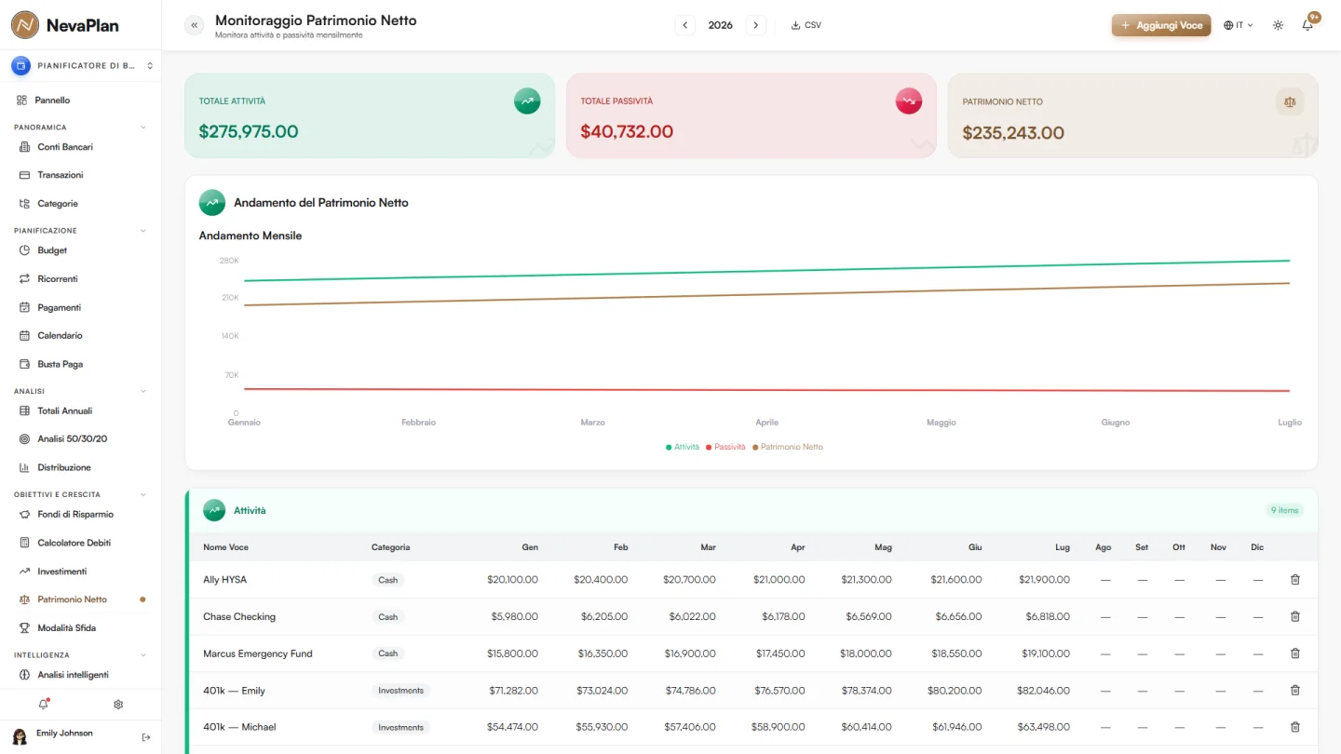The height and width of the screenshot is (754, 1341).
Task: Collapse the Obiettivi e Crescita section
Action: pyautogui.click(x=142, y=494)
